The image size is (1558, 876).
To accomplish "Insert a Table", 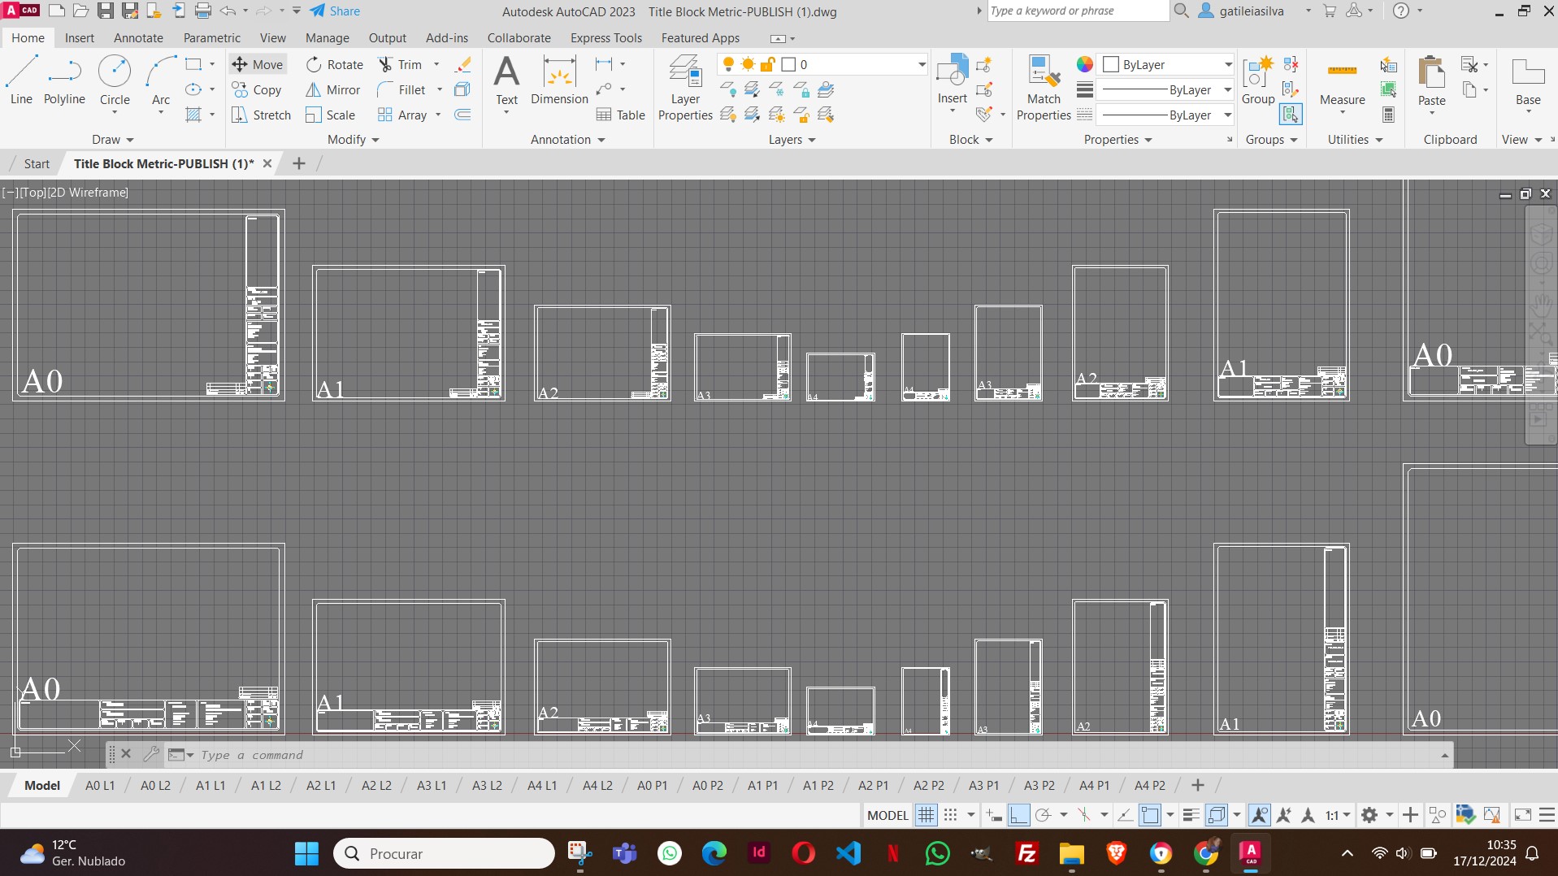I will coord(621,115).
